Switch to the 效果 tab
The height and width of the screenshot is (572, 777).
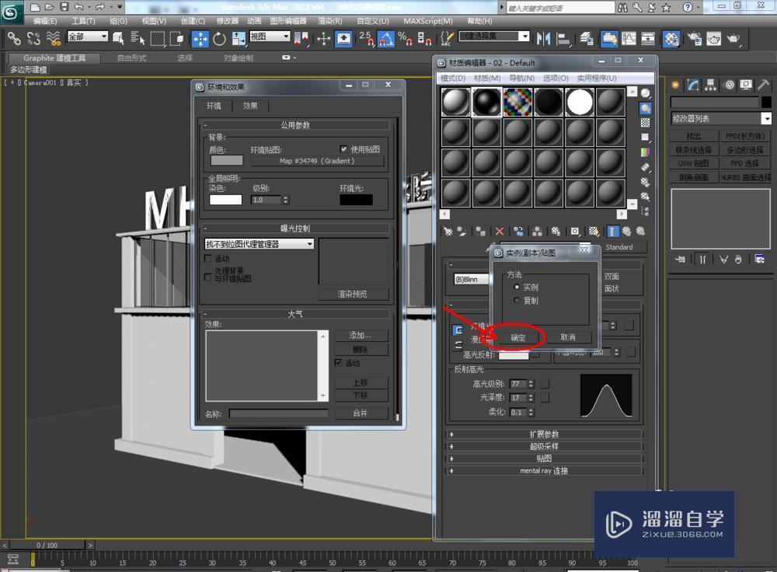(250, 106)
